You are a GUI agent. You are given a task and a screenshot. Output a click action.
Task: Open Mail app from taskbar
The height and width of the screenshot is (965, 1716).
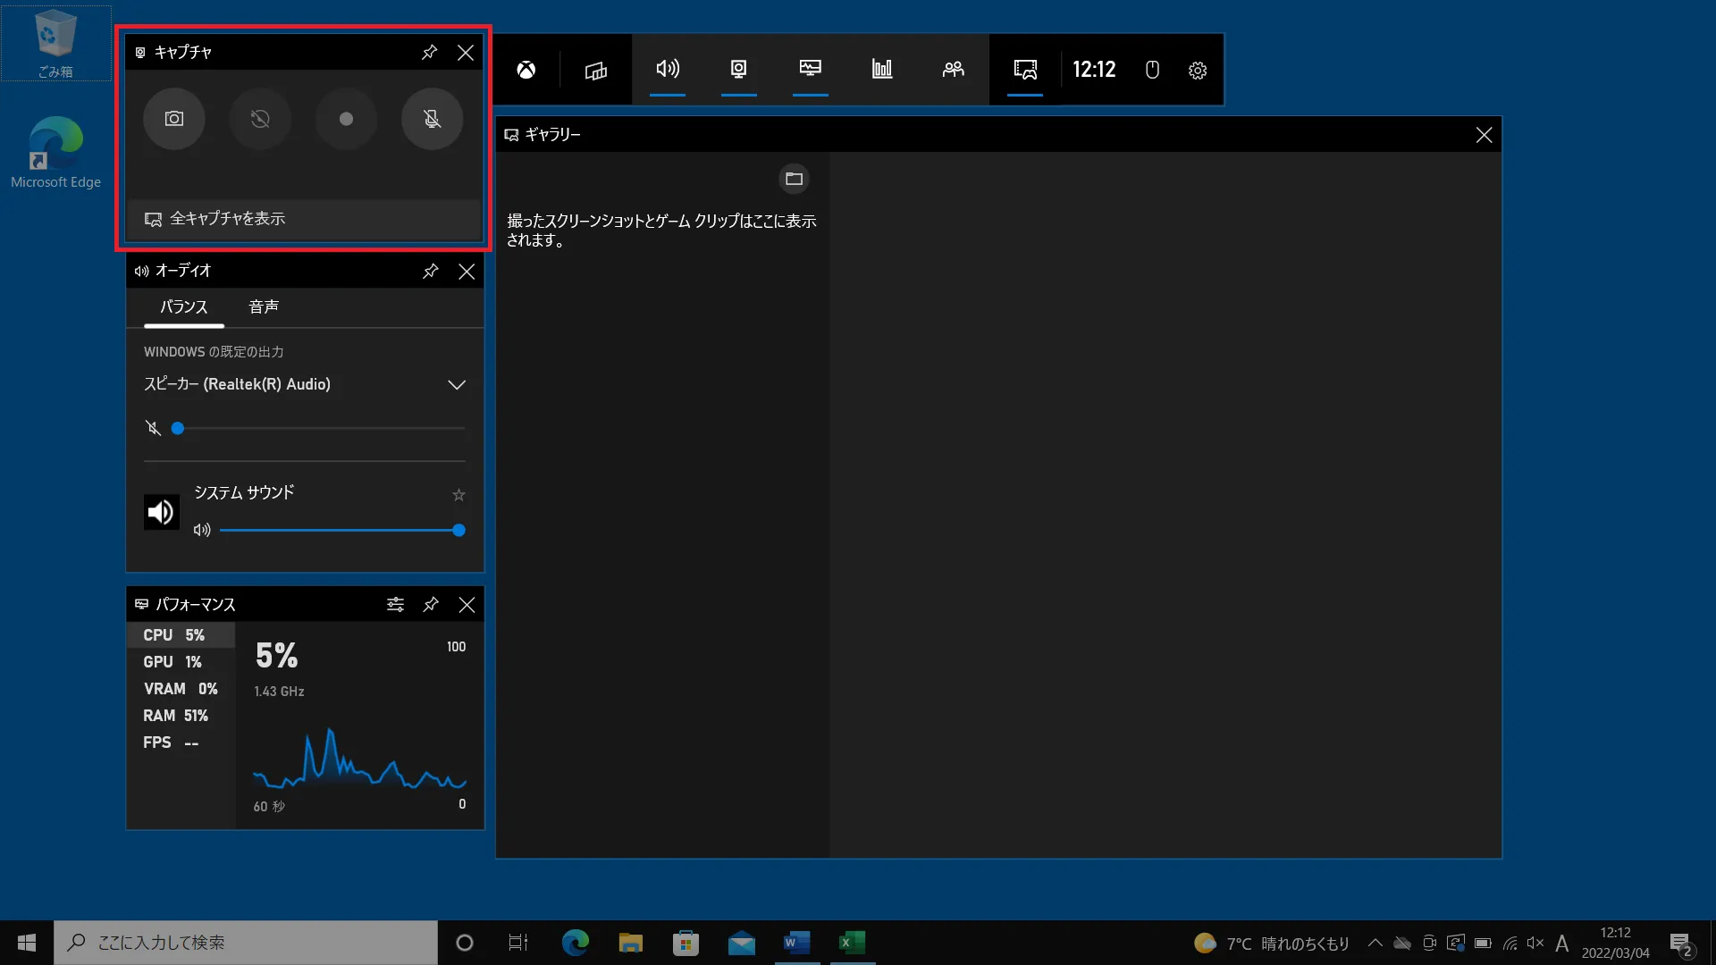point(742,943)
